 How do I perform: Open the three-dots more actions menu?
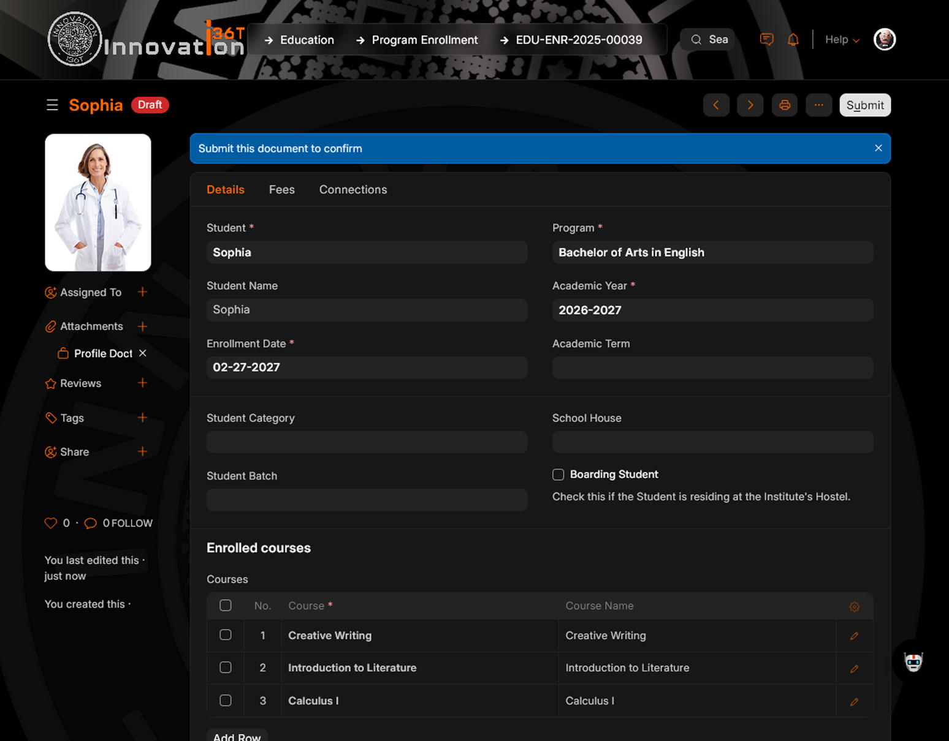(818, 105)
